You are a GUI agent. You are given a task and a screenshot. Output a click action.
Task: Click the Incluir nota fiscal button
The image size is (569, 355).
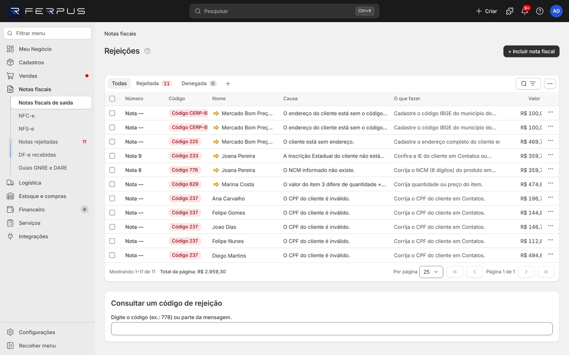tap(531, 51)
